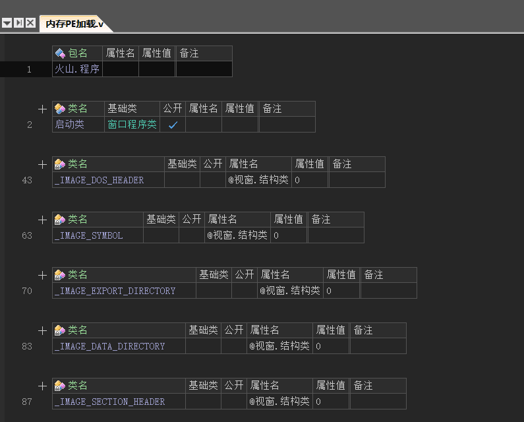Click base class cell of _IMAGE_SYMBOL

tap(161, 235)
